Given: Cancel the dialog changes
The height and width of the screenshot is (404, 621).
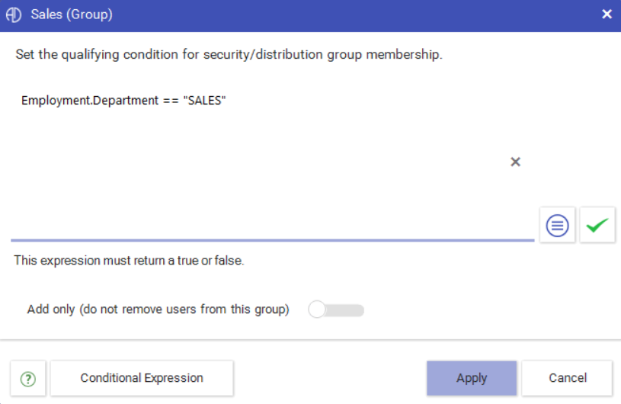Looking at the screenshot, I should 567,378.
